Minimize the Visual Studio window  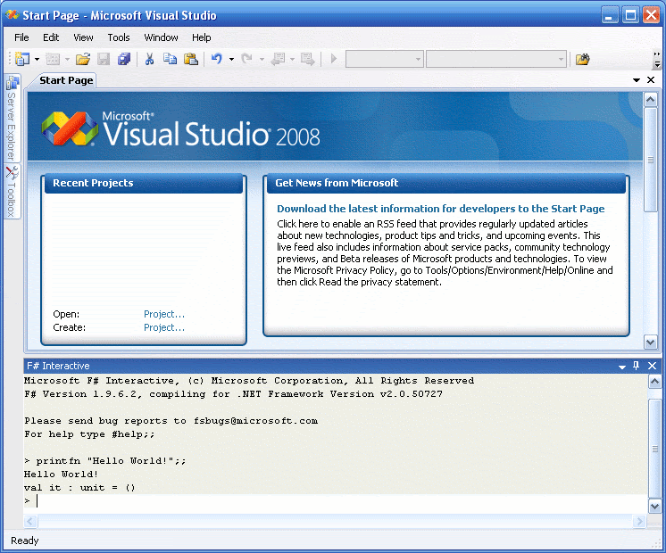pyautogui.click(x=610, y=15)
